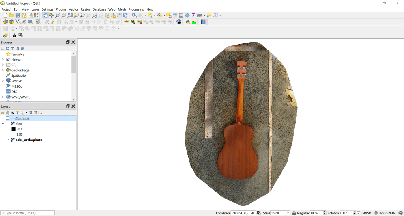Enable the Contours layer checkbox
This screenshot has height=216, width=404.
pos(7,118)
